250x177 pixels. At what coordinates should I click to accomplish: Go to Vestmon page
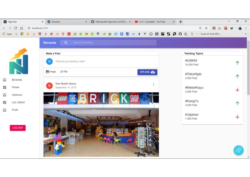pos(17,95)
